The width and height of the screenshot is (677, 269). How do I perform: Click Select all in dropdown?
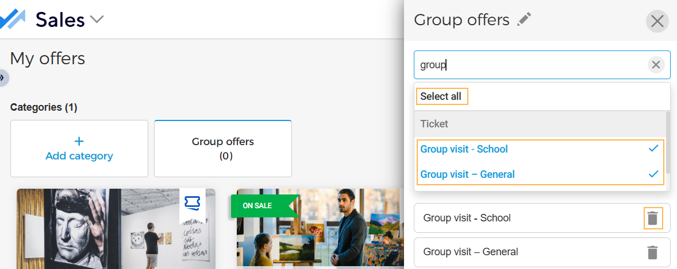441,96
